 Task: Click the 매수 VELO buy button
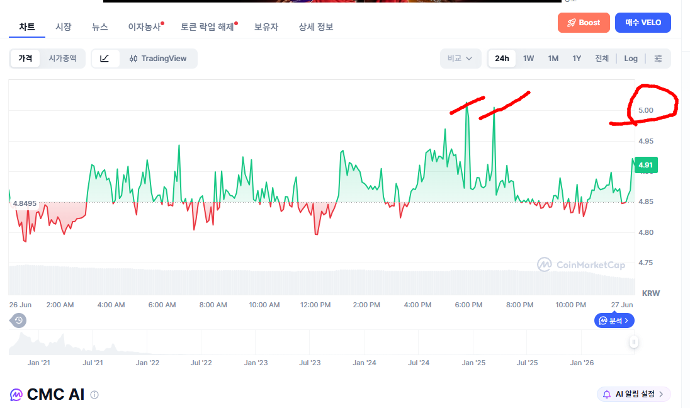click(643, 23)
